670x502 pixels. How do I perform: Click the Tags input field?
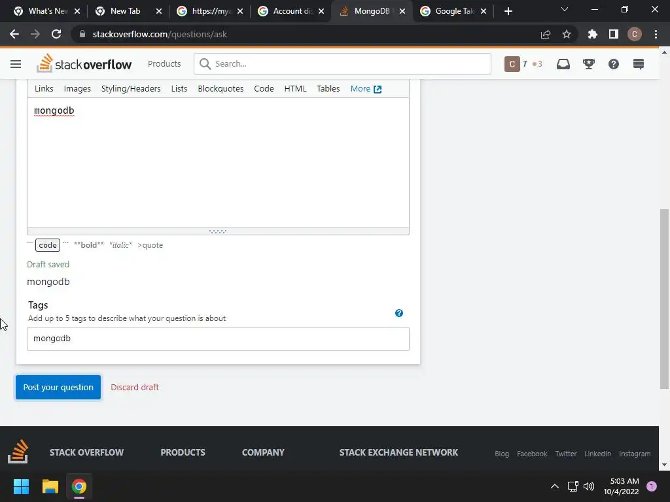click(218, 339)
